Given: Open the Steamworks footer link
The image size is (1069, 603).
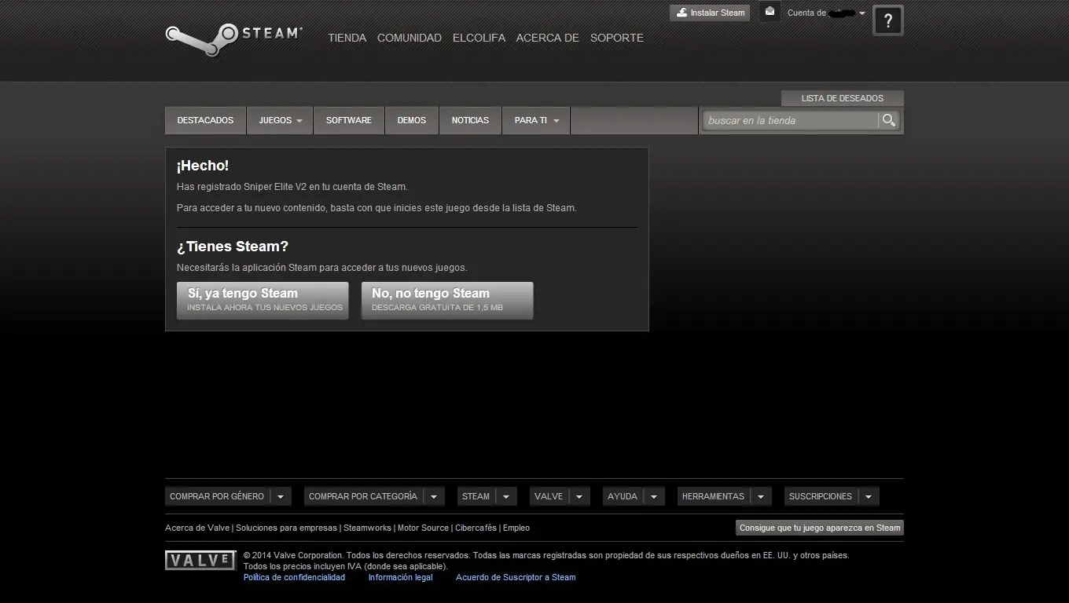Looking at the screenshot, I should 367,528.
